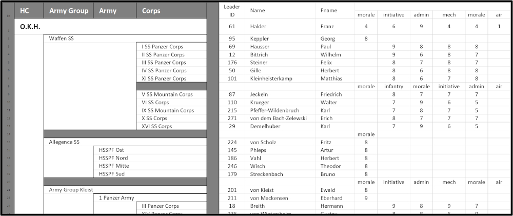Select the I SS Panzer Corps cell
This screenshot has width=513, height=216.
pos(163,47)
